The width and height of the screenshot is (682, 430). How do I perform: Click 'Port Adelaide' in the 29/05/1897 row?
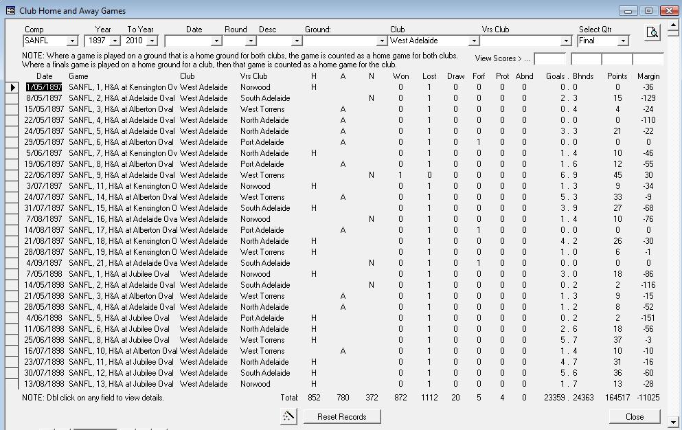coord(262,142)
